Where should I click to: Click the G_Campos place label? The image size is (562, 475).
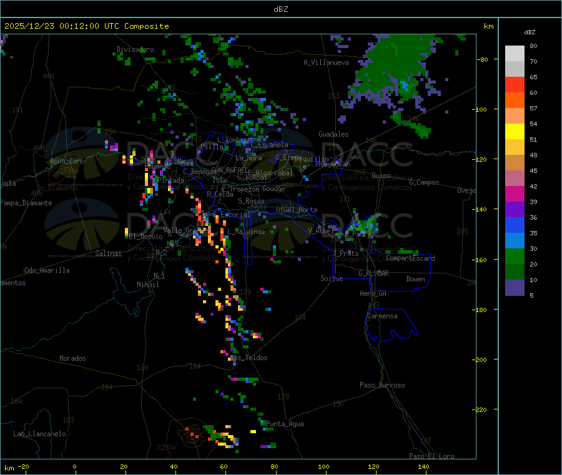click(x=425, y=182)
